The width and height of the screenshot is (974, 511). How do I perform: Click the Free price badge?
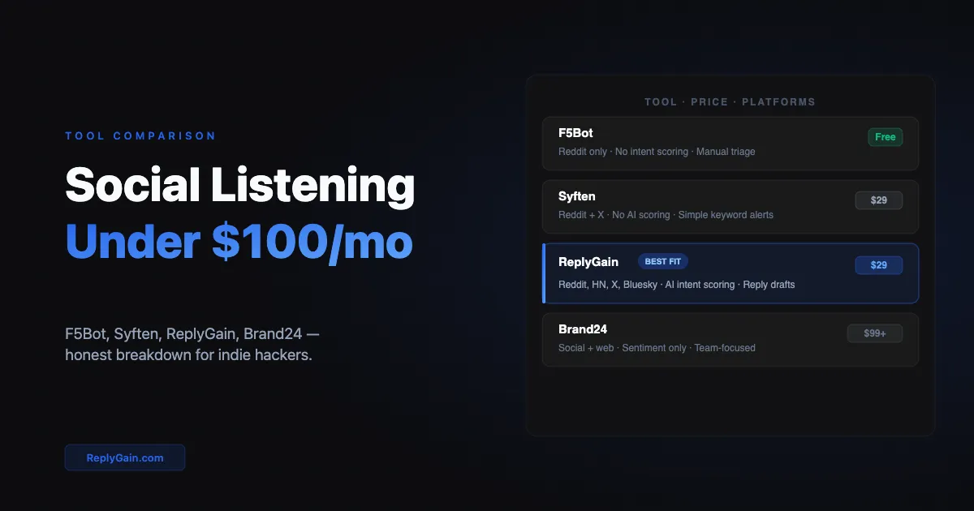[x=885, y=137]
